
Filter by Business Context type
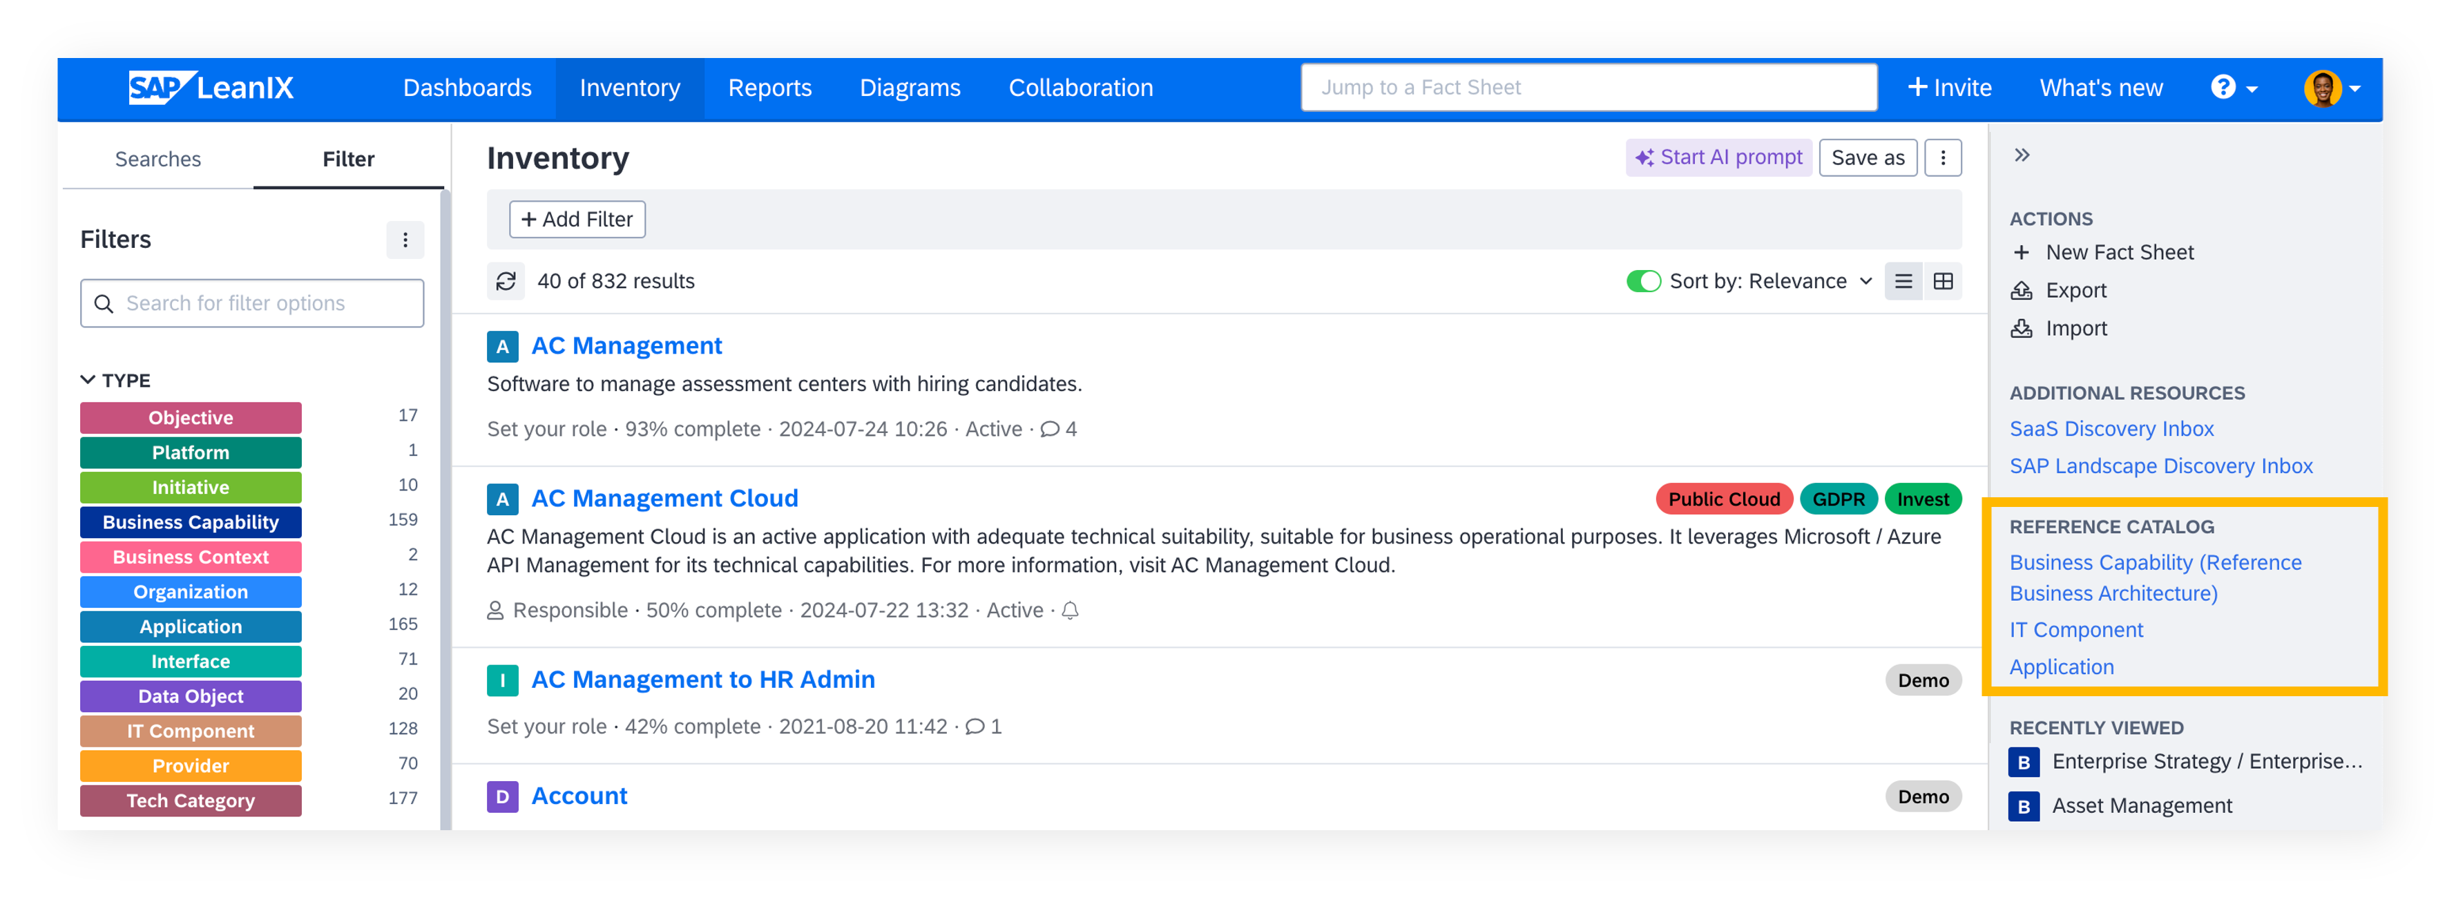[x=191, y=557]
